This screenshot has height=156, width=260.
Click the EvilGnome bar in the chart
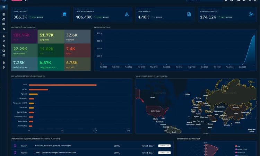pyautogui.click(x=32, y=108)
